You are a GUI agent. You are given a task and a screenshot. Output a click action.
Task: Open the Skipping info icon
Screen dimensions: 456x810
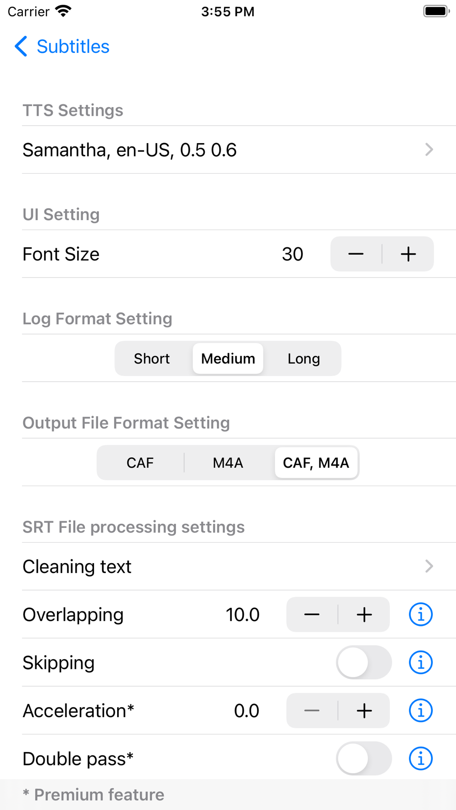click(x=420, y=662)
